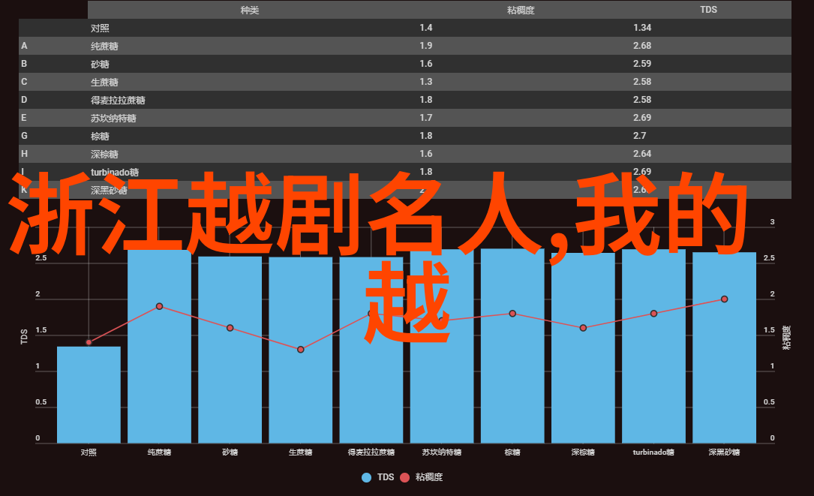814x496 pixels.
Task: Click the 1.7 viscosity value for 苏坎纳特糖
Action: 425,117
